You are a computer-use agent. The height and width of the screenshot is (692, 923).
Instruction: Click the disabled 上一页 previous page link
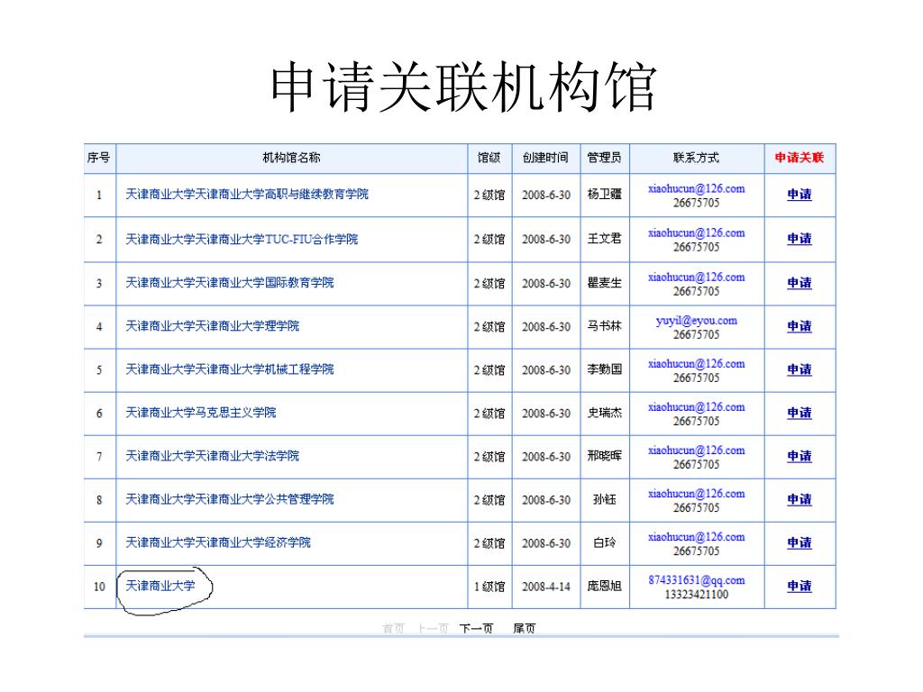tap(434, 628)
